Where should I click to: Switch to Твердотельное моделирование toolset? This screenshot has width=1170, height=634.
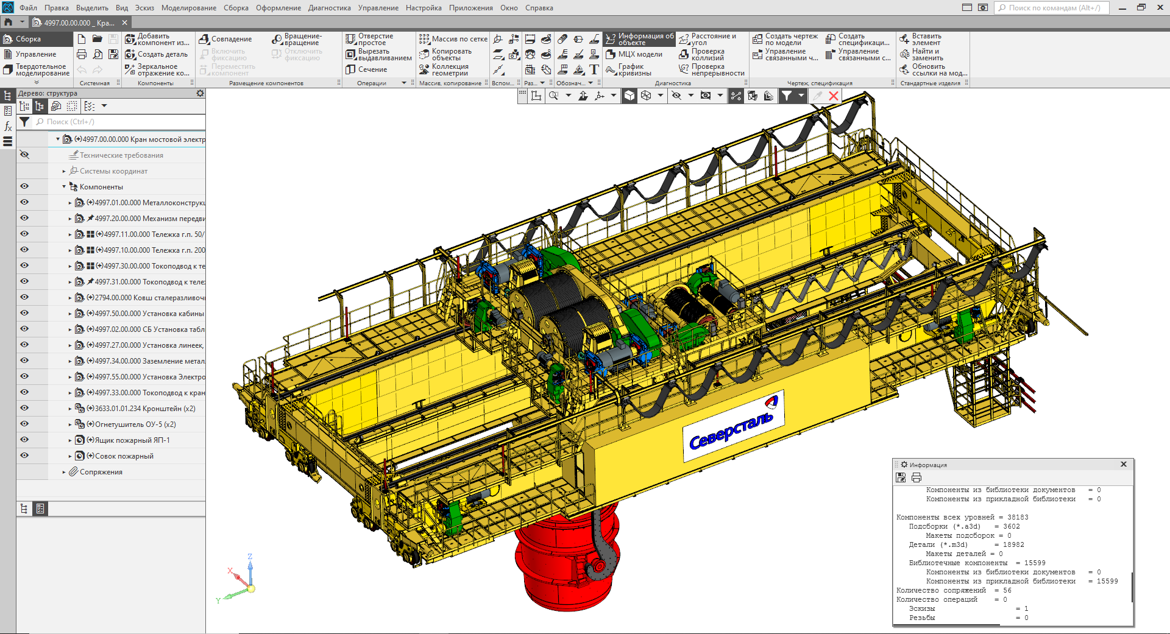point(35,70)
